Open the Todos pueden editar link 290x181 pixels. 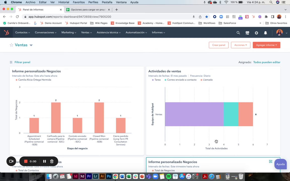[267, 62]
